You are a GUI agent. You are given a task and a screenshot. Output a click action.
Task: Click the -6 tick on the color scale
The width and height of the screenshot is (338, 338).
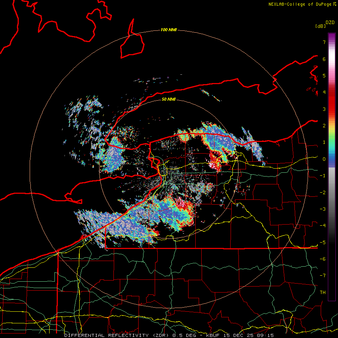point(323,259)
